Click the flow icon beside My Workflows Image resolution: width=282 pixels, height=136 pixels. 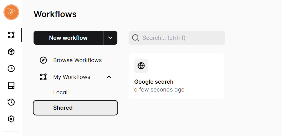tap(43, 77)
